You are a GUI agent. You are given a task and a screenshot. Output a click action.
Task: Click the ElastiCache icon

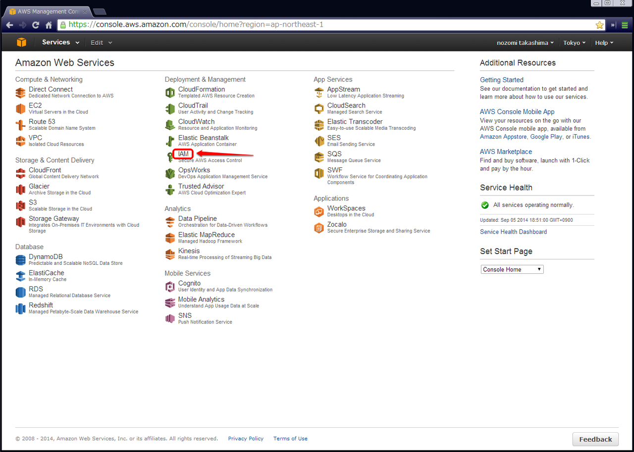click(20, 276)
